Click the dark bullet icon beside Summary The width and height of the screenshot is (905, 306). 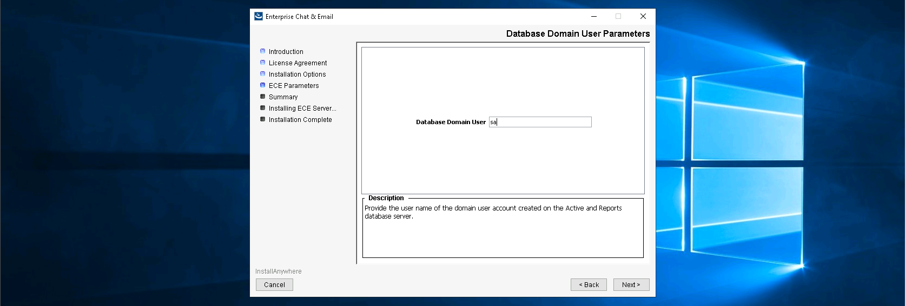point(263,97)
